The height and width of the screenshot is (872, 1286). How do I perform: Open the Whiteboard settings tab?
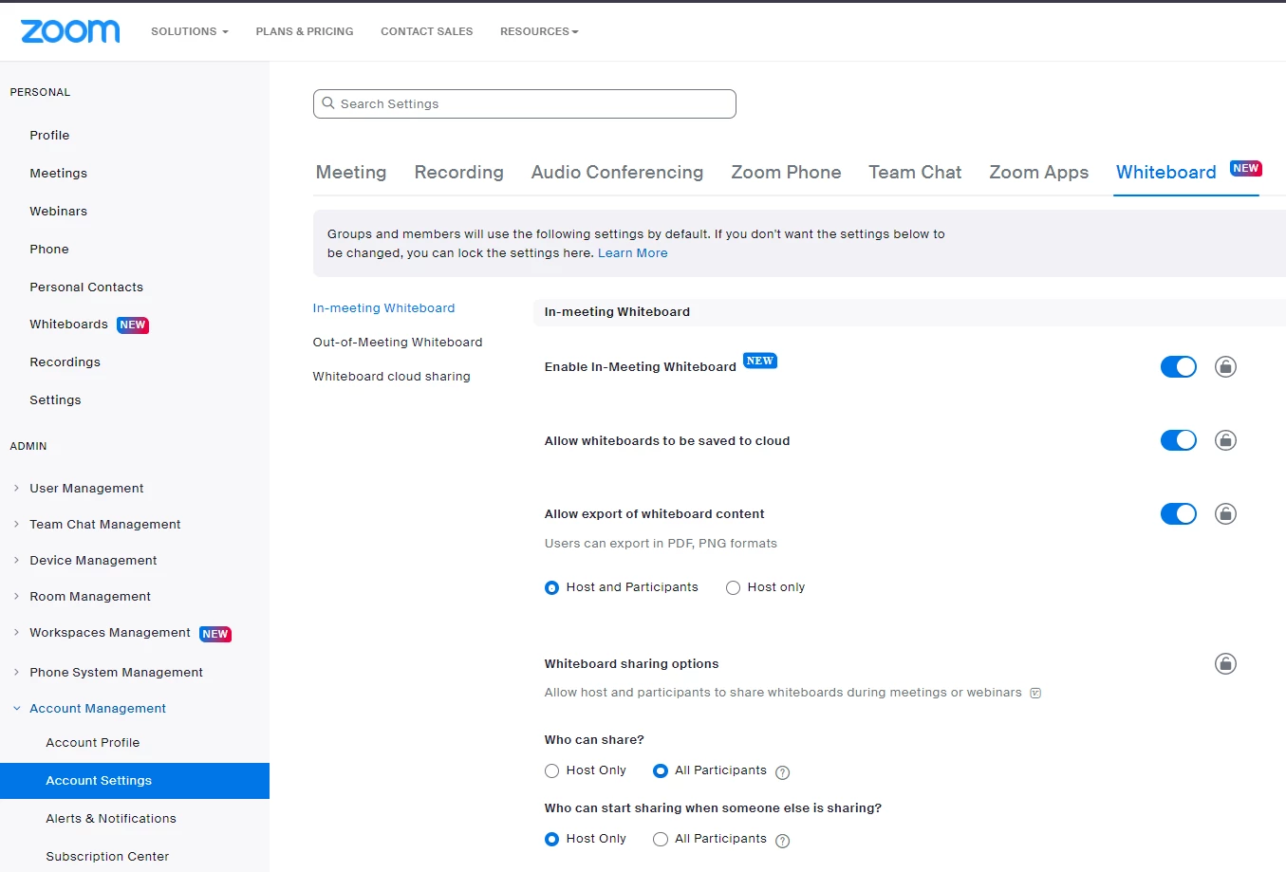[x=1166, y=173]
